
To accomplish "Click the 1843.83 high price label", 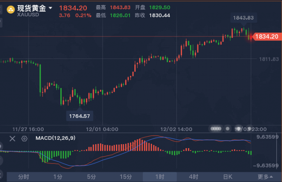I will click(x=244, y=18).
